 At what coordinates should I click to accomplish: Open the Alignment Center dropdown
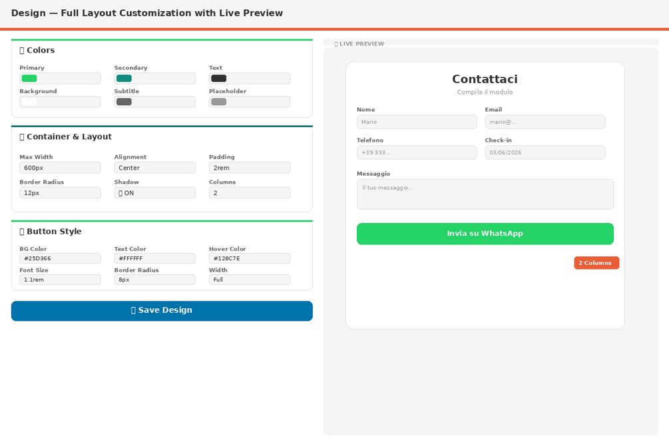pos(155,168)
